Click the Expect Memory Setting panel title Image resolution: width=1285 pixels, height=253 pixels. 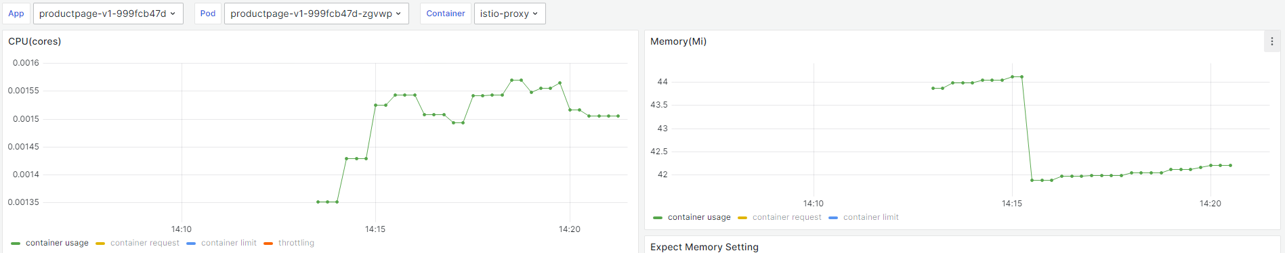(704, 247)
